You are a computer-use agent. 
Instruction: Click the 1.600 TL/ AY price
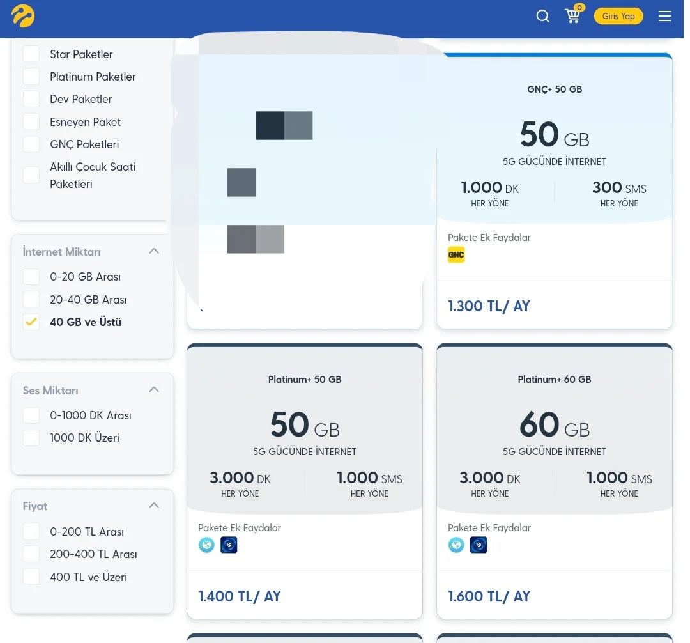pyautogui.click(x=489, y=596)
